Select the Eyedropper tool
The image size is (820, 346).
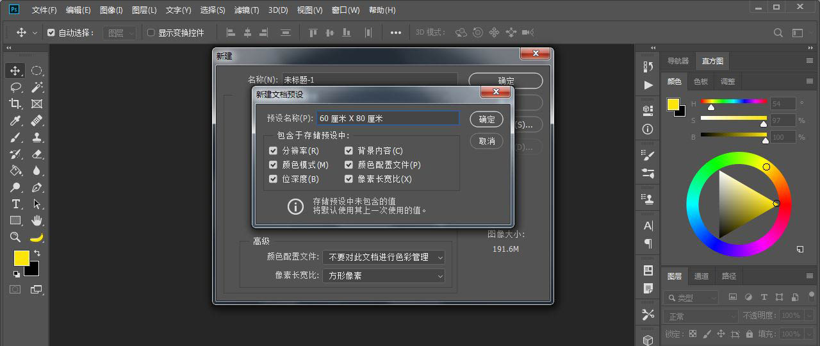pyautogui.click(x=15, y=120)
